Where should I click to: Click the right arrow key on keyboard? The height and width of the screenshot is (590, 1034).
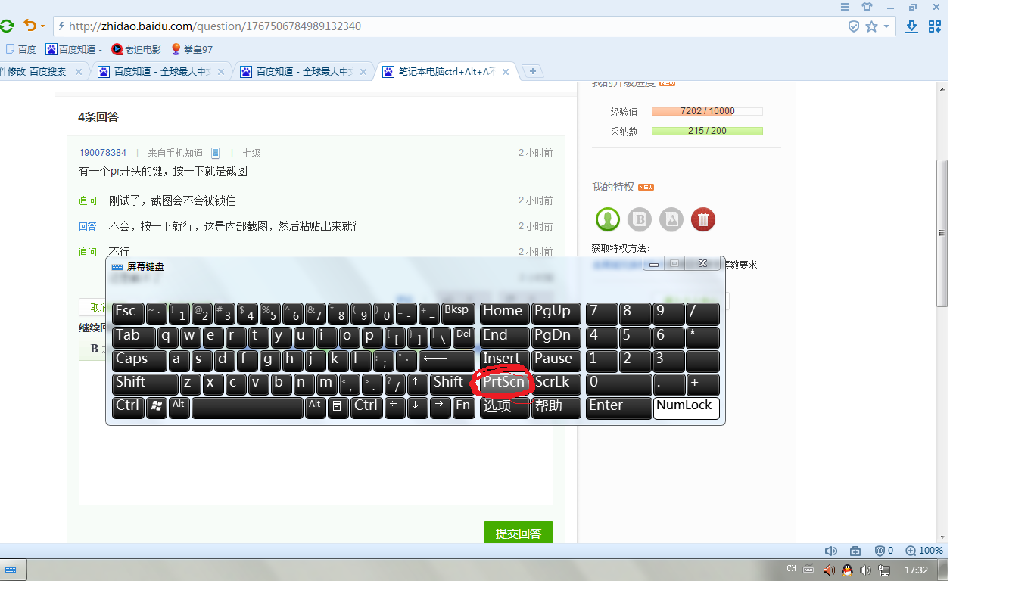[x=441, y=408]
